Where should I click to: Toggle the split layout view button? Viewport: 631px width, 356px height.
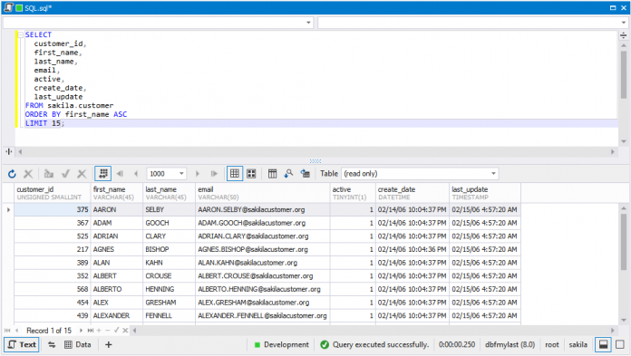(x=603, y=345)
